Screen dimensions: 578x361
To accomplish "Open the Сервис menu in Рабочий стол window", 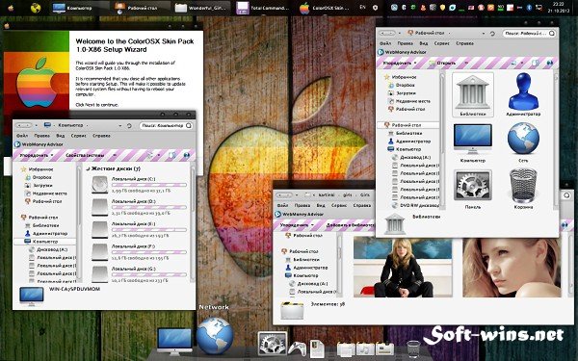I will (x=441, y=43).
